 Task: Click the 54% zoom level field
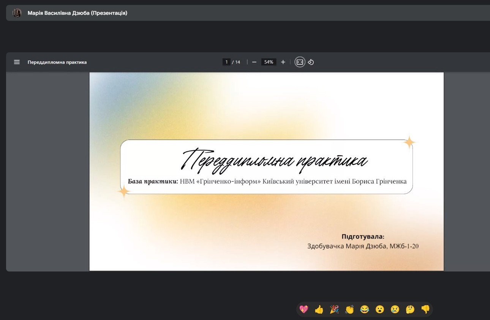[x=269, y=62]
